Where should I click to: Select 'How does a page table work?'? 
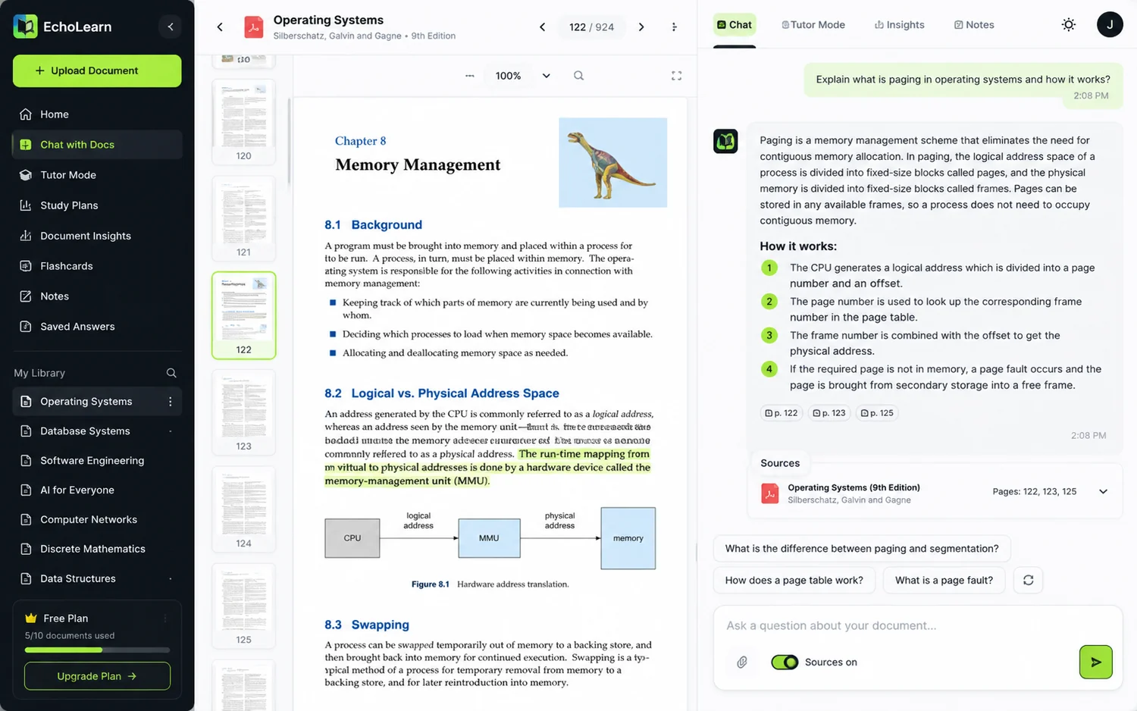794,581
